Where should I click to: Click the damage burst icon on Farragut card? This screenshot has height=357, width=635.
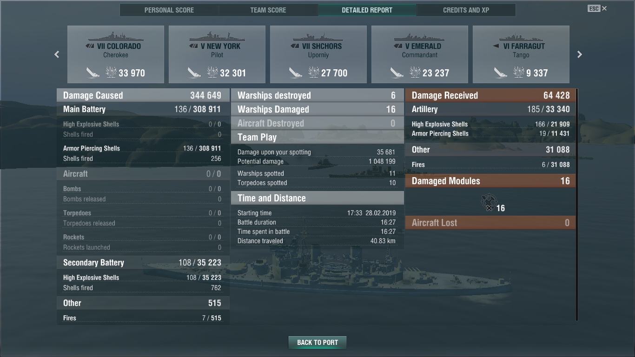(518, 73)
